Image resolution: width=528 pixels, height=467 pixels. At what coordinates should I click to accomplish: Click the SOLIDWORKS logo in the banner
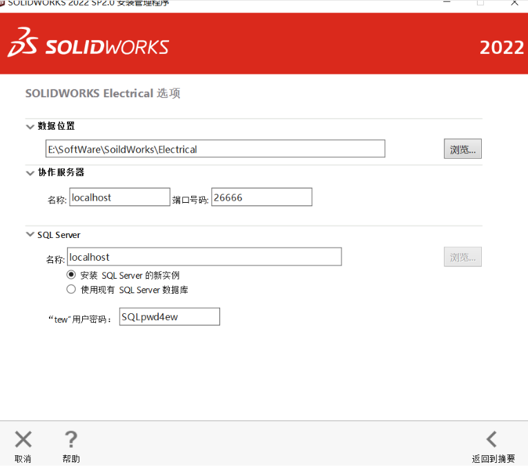[88, 43]
